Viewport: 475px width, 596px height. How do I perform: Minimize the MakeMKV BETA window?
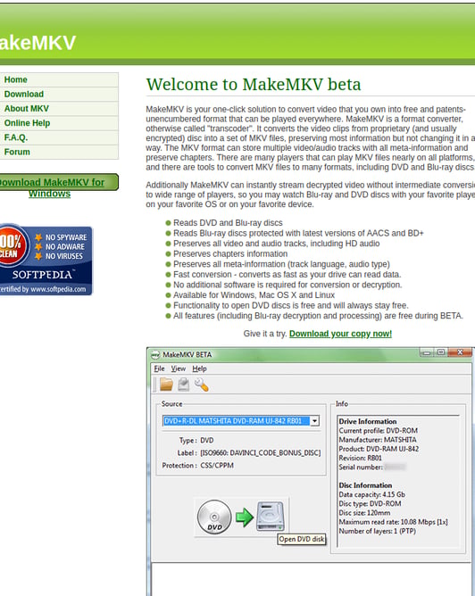(x=427, y=352)
